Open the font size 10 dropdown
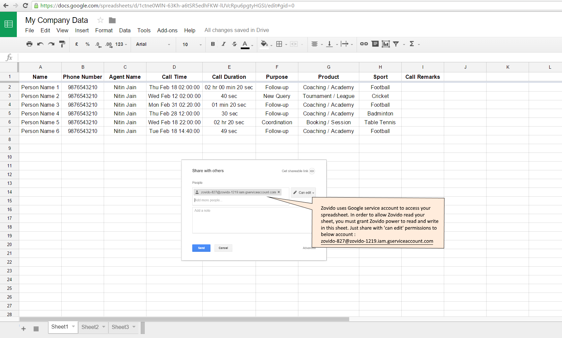The height and width of the screenshot is (338, 562). (192, 44)
